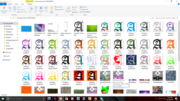
Task: Click Select none in the ribbon
Action: coord(84,10)
